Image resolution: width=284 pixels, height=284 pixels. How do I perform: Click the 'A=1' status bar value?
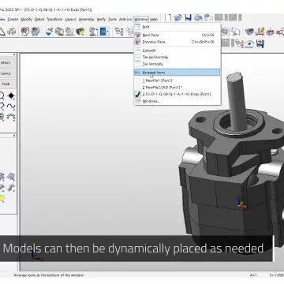pos(253,275)
